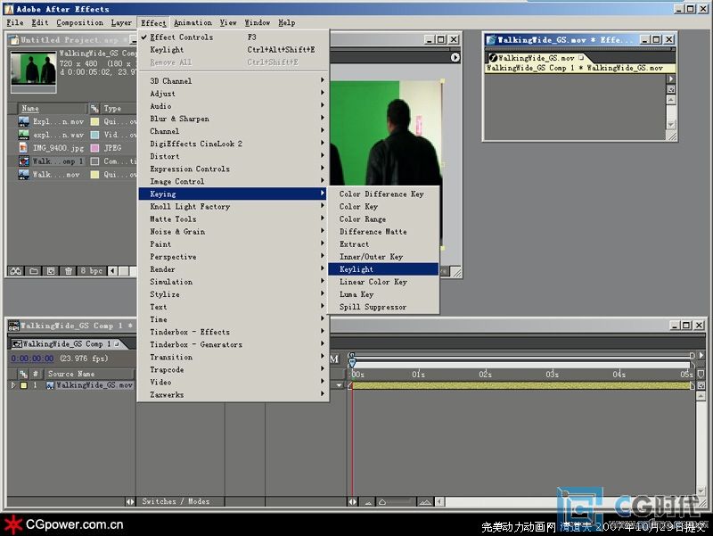Click the binoculars Find icon in Project window
The width and height of the screenshot is (713, 536).
(x=16, y=271)
